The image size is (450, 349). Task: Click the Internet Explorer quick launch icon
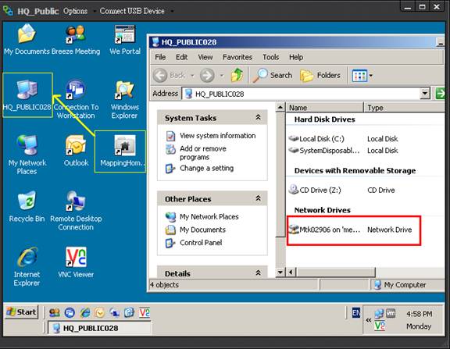(x=85, y=312)
